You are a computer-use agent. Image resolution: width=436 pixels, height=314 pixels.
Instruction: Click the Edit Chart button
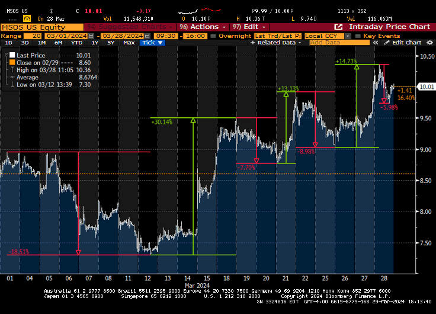pyautogui.click(x=403, y=43)
